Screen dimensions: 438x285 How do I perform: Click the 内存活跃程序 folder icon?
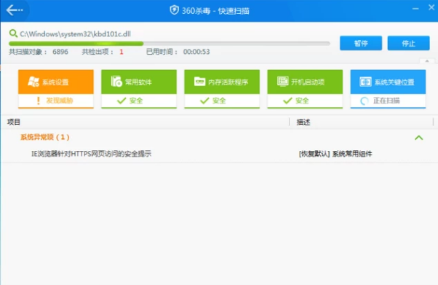tap(200, 82)
